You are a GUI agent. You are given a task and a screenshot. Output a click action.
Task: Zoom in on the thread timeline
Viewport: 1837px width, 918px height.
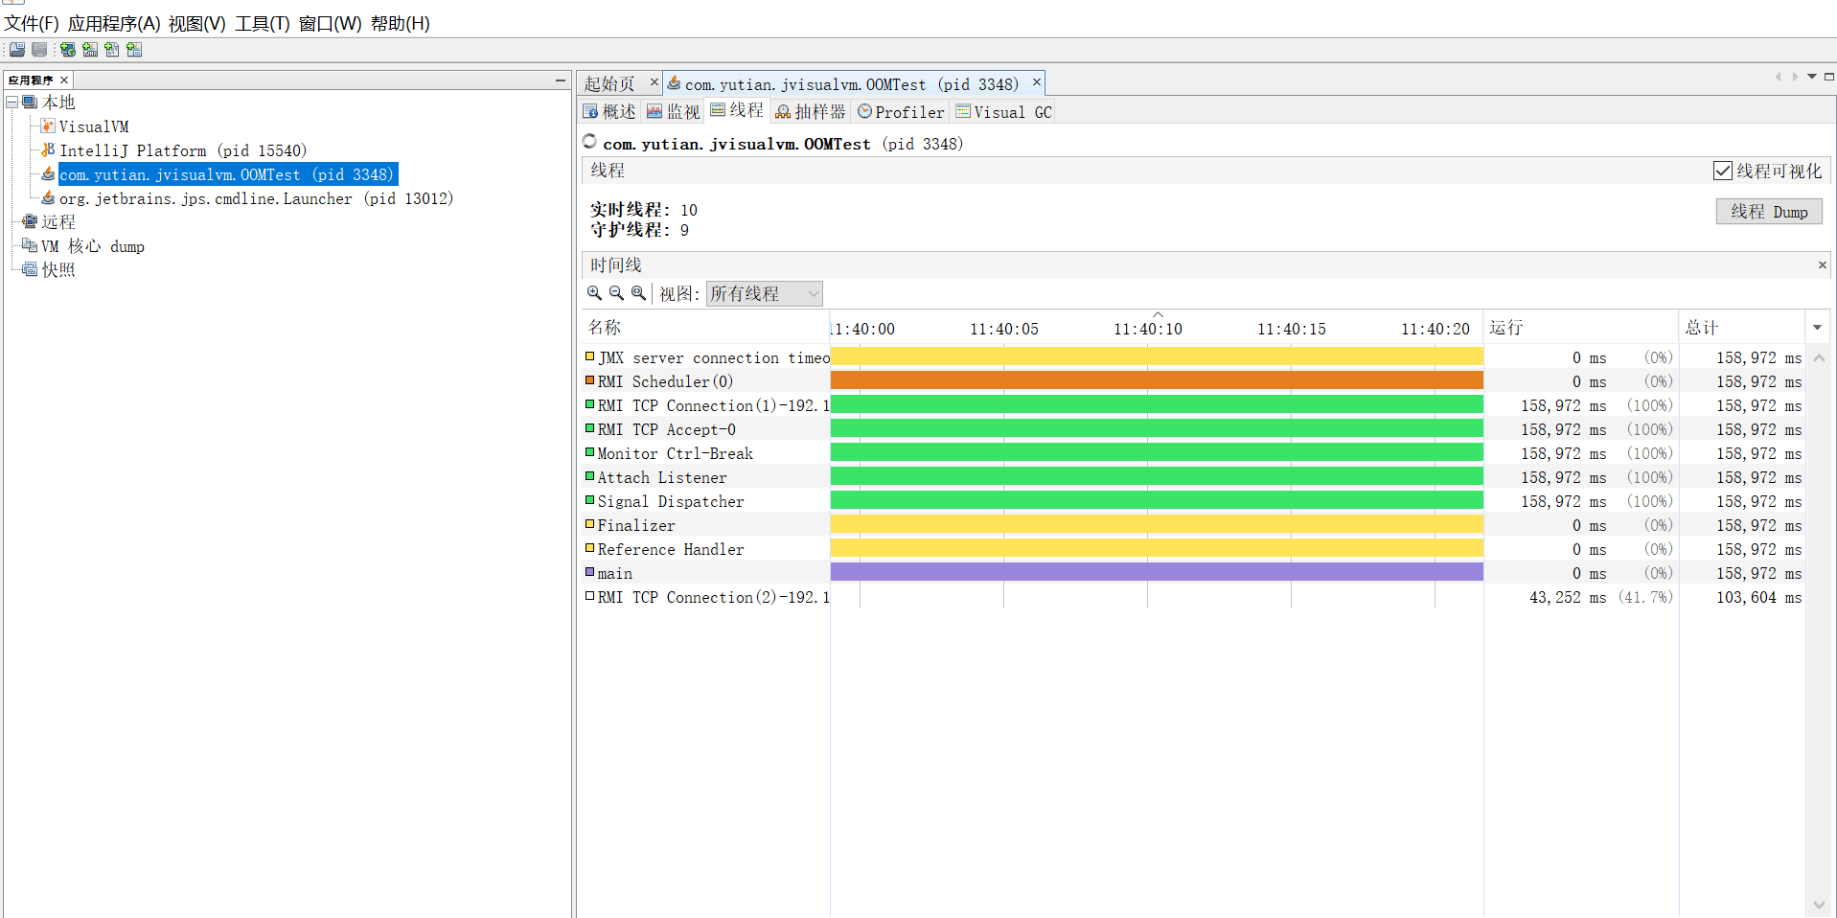pyautogui.click(x=594, y=293)
